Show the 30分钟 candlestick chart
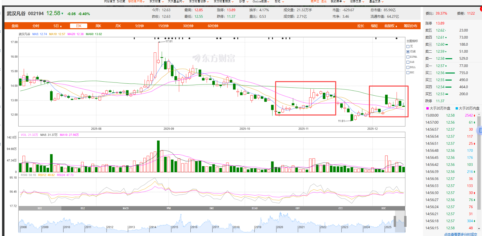Screen dimensions: 482x236 point(188,26)
